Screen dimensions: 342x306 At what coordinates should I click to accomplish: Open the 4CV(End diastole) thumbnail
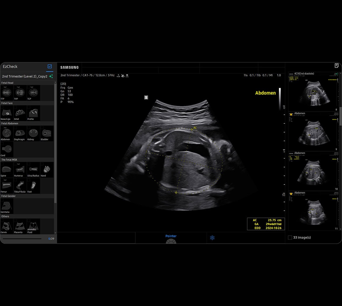tap(314, 91)
